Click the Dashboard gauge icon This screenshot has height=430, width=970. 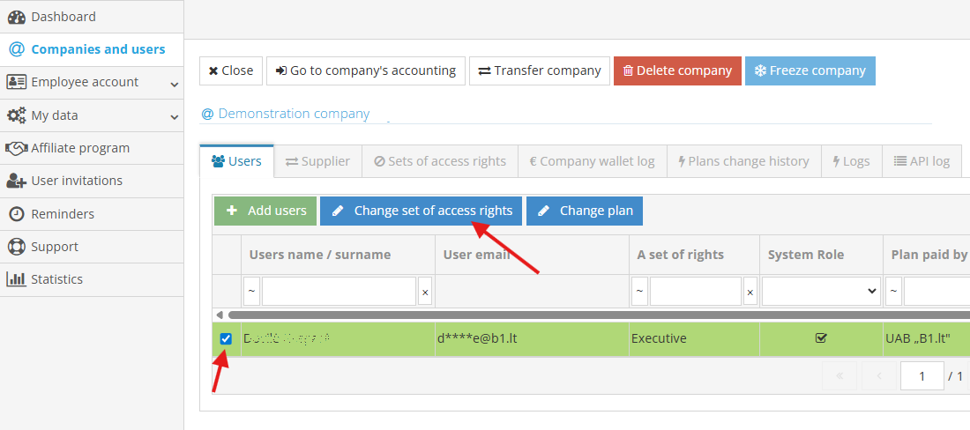pos(16,17)
